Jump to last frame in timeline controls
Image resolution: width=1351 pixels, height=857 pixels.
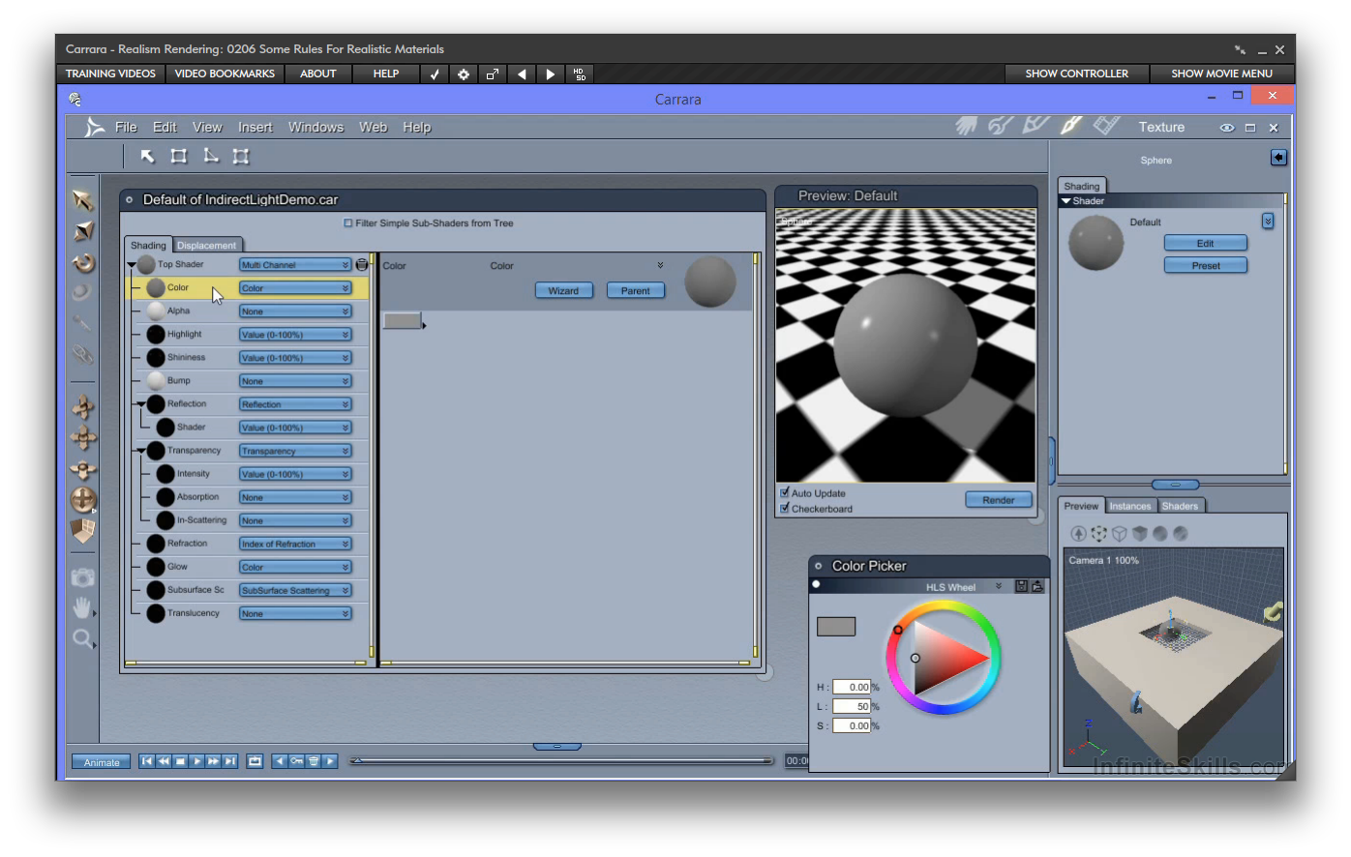click(229, 761)
